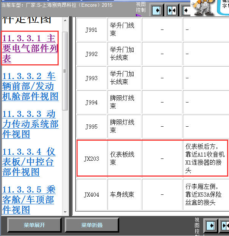Click 举升门加长线束 cell in J993 row

pos(124,78)
